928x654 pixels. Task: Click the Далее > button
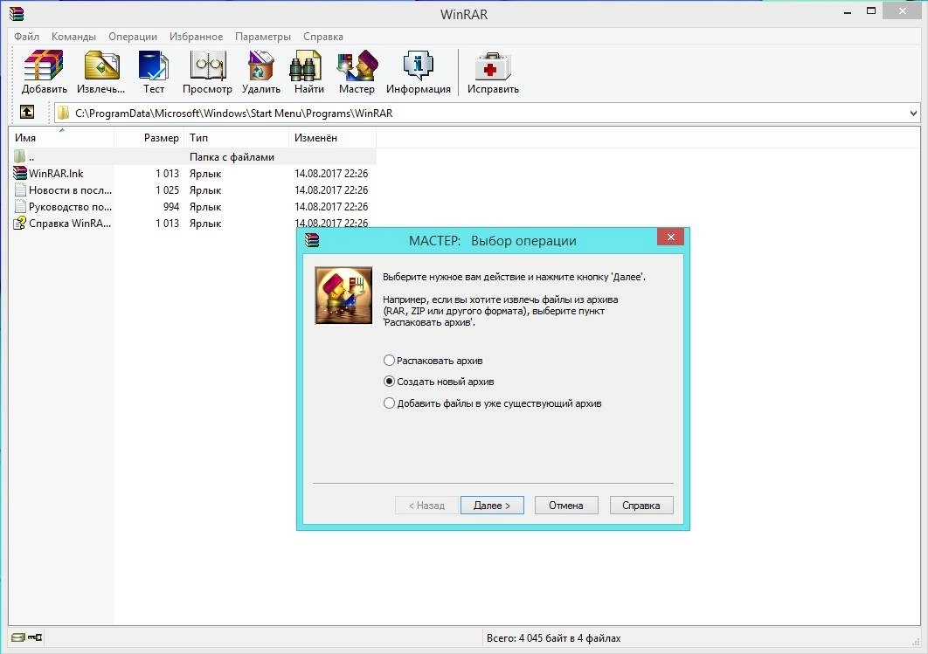[x=492, y=505]
